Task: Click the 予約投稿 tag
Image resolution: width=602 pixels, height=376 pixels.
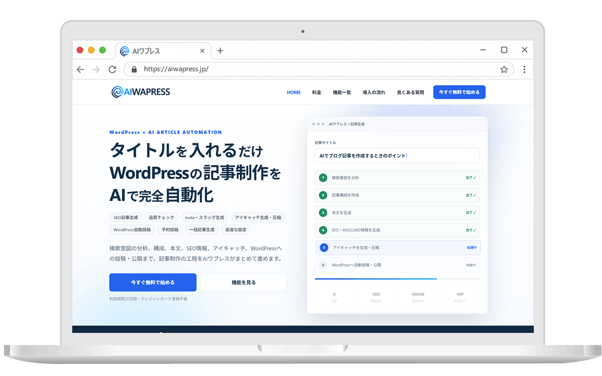Action: [170, 230]
